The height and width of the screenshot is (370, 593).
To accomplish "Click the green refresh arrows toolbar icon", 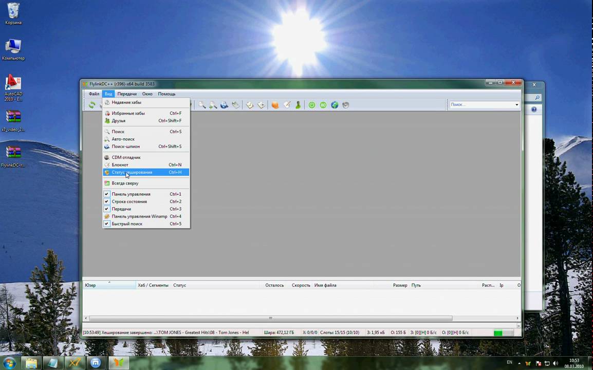I will click(92, 105).
